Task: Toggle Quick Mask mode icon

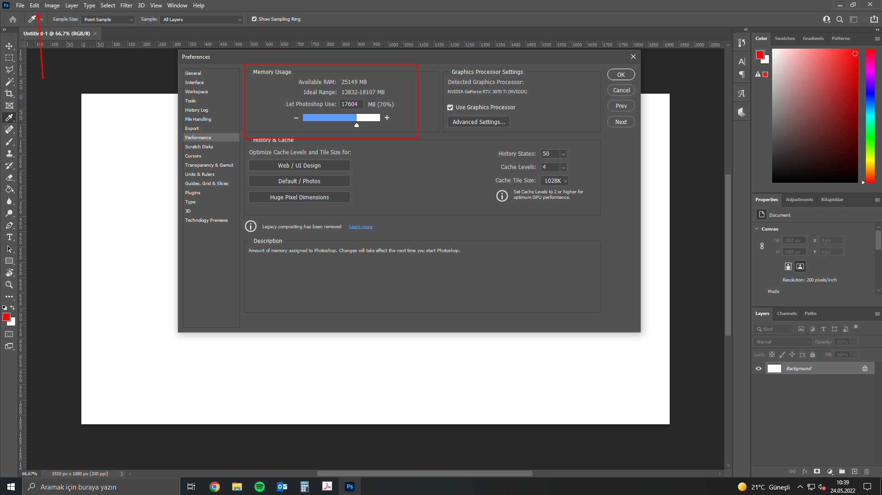Action: tap(9, 334)
